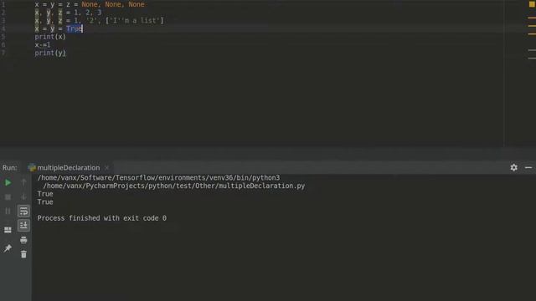Click the python3 interpreter path in the console
Viewport: 536px width, 301px height.
158,178
